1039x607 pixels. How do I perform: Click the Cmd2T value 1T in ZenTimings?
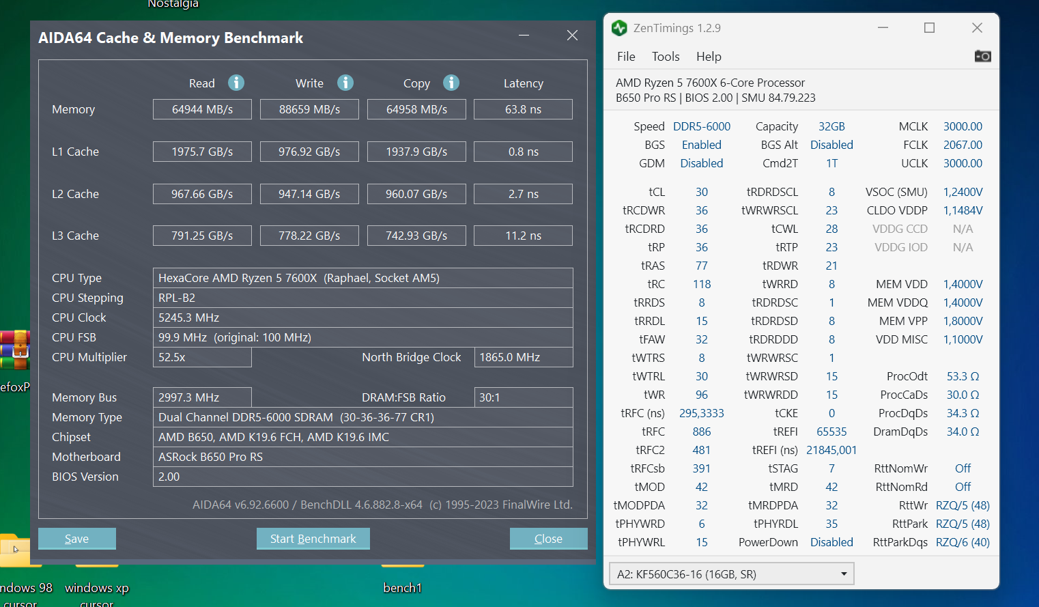coord(831,163)
